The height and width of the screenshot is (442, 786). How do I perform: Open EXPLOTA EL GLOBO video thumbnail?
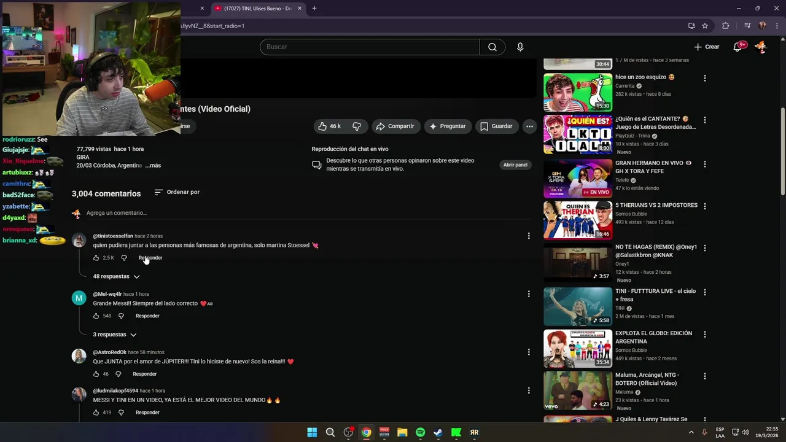pos(578,349)
